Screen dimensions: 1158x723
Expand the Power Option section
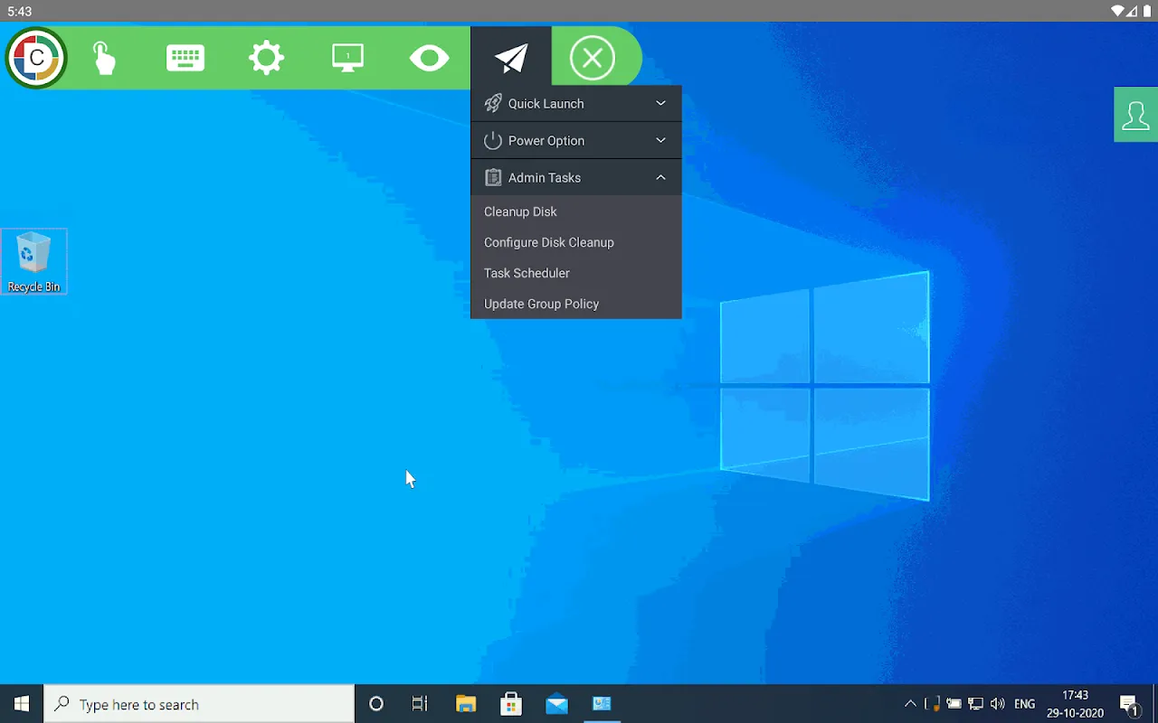pyautogui.click(x=575, y=141)
